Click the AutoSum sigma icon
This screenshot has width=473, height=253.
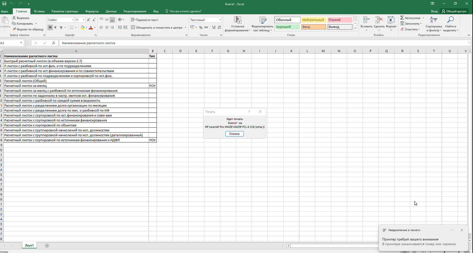pyautogui.click(x=402, y=18)
